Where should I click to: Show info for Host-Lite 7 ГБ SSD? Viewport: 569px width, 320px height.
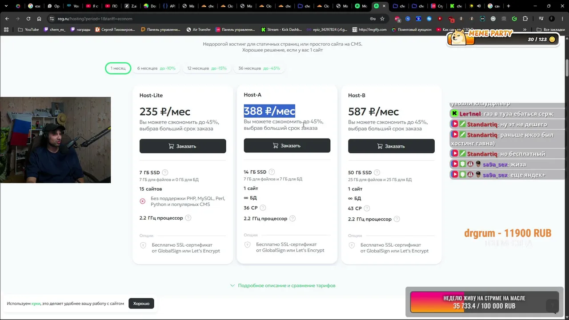(165, 172)
